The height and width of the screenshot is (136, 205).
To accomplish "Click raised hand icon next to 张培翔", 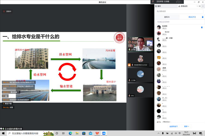I will tap(201, 27).
